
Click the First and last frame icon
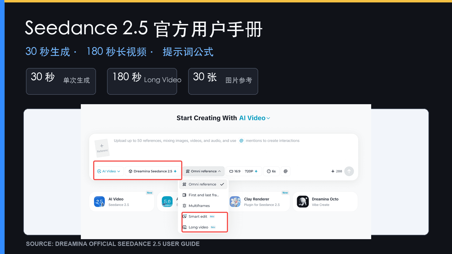point(184,195)
